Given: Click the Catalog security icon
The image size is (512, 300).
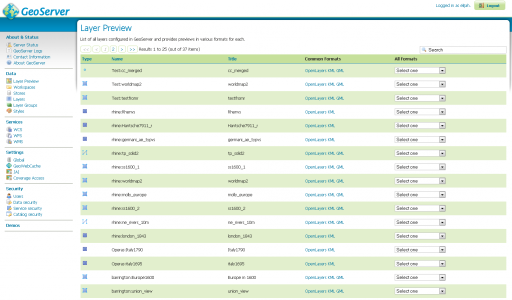Looking at the screenshot, I should 9,214.
